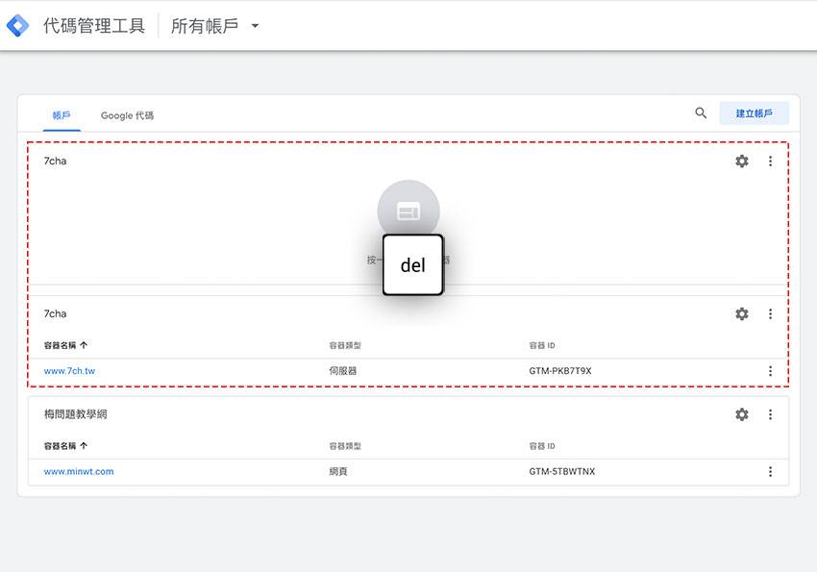Click 容器類型 header above 伺服器

coord(345,345)
